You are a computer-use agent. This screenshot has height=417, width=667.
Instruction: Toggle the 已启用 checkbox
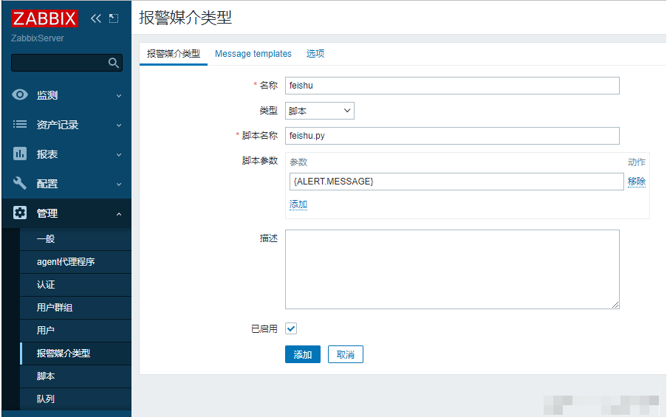291,328
